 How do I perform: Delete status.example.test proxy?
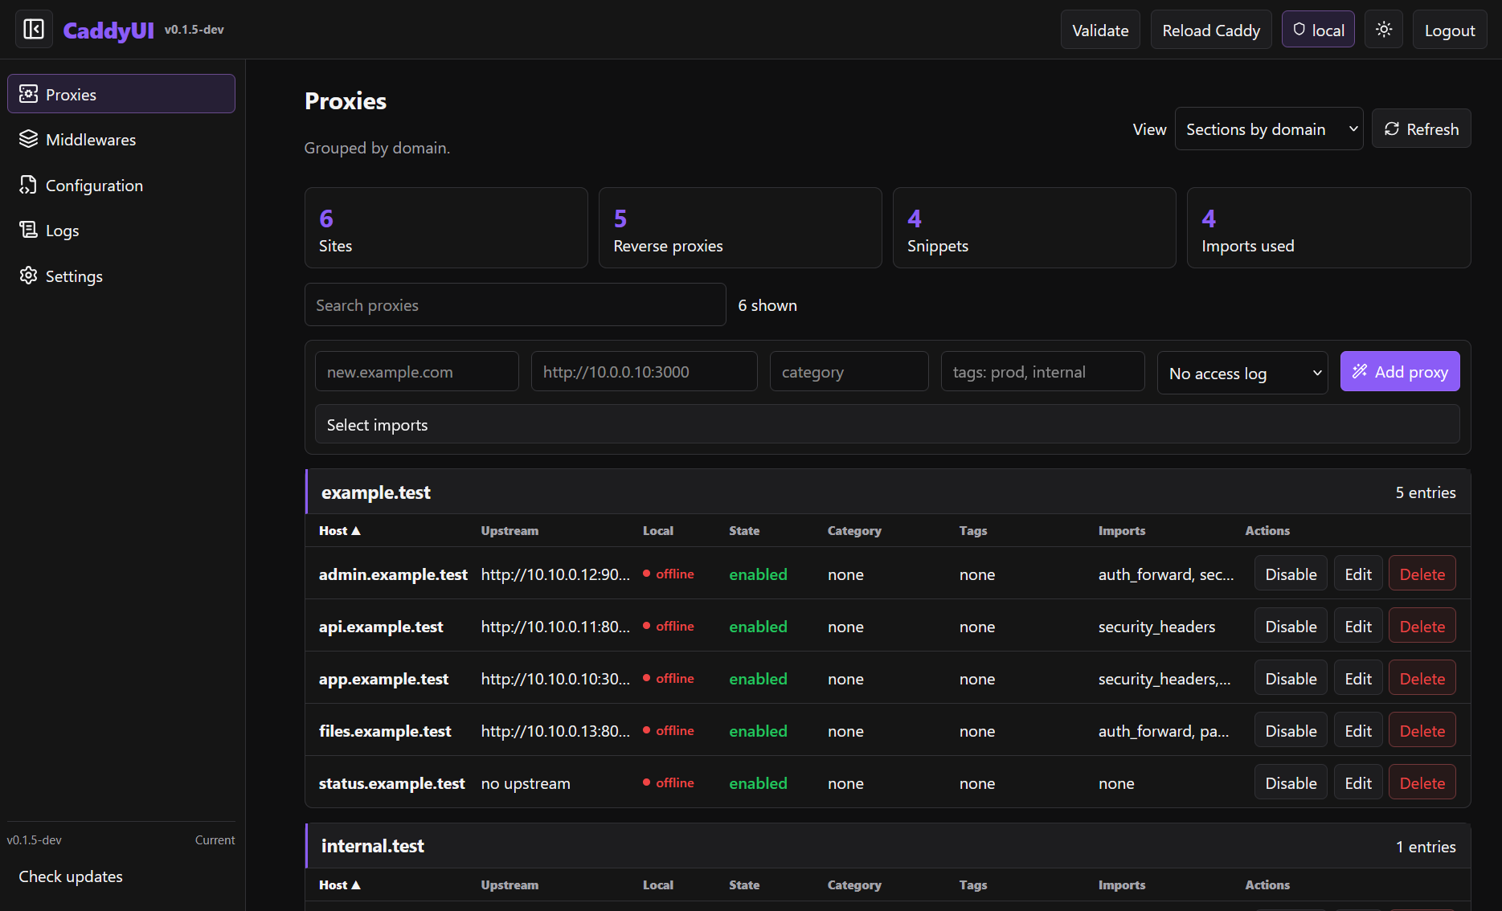tap(1422, 782)
